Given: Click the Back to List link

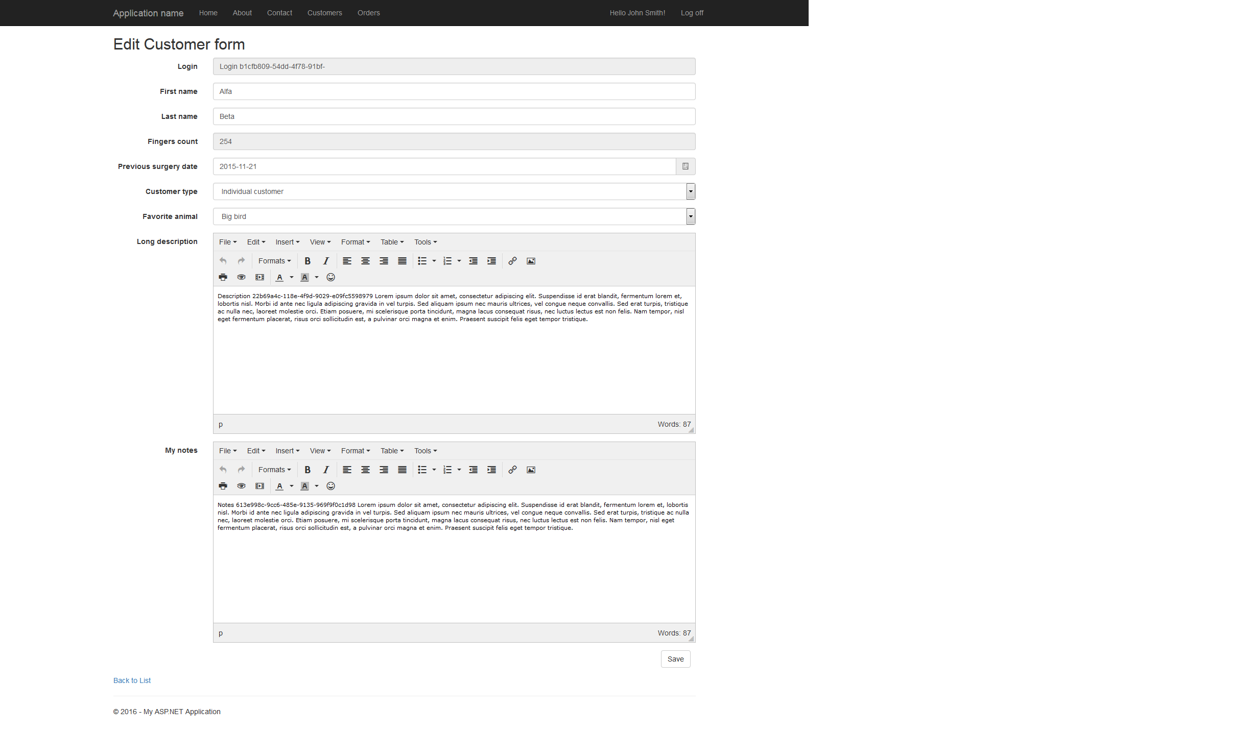Looking at the screenshot, I should 132,680.
